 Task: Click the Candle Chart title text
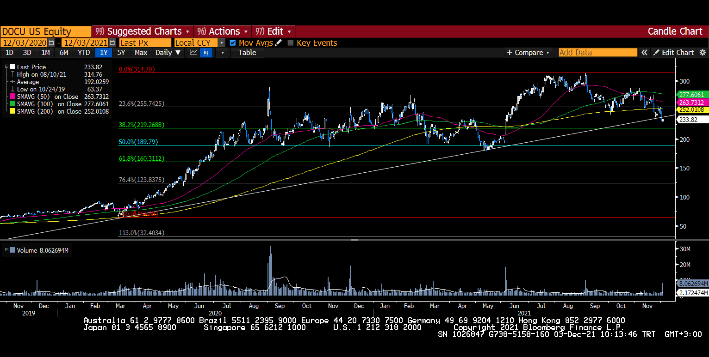click(x=675, y=31)
